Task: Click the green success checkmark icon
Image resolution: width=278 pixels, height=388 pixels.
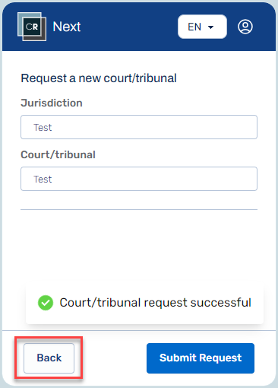Action: pos(46,303)
